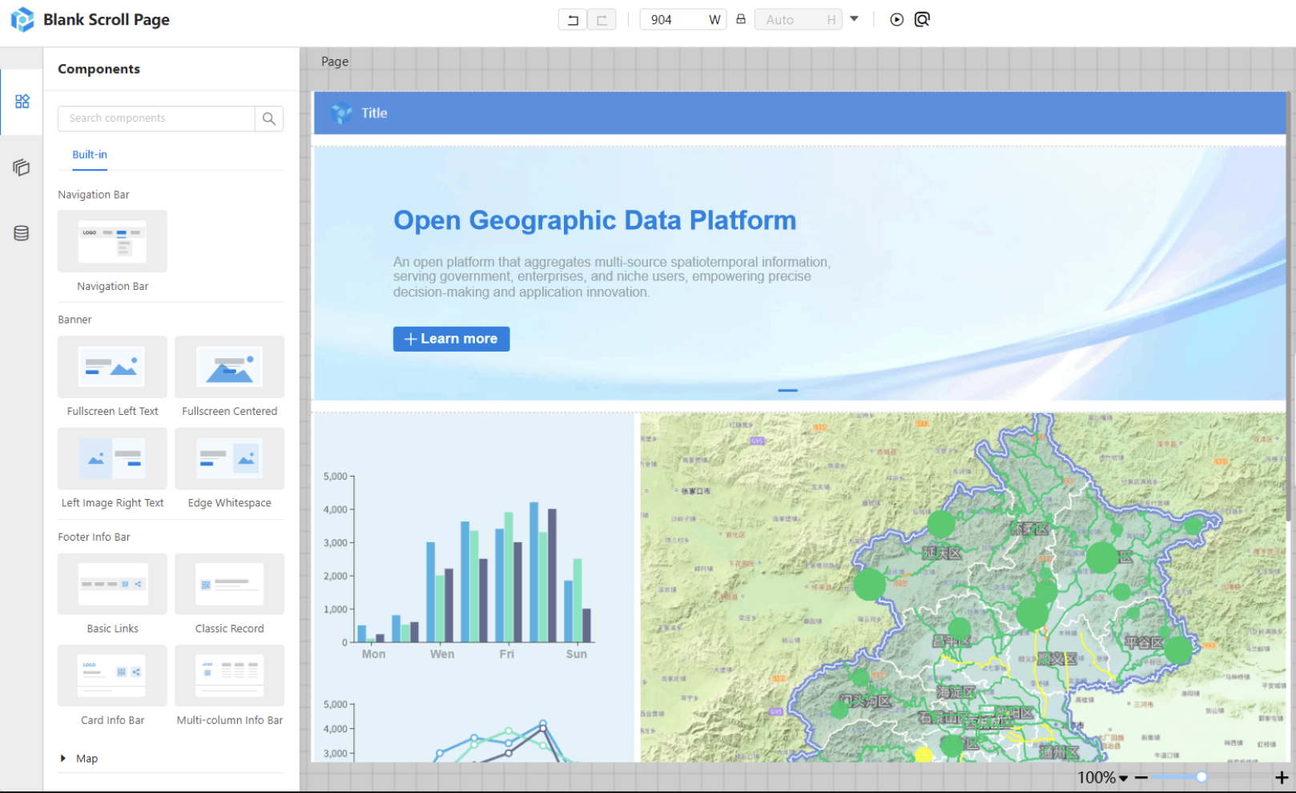
Task: Expand the Map component section
Action: pos(63,759)
